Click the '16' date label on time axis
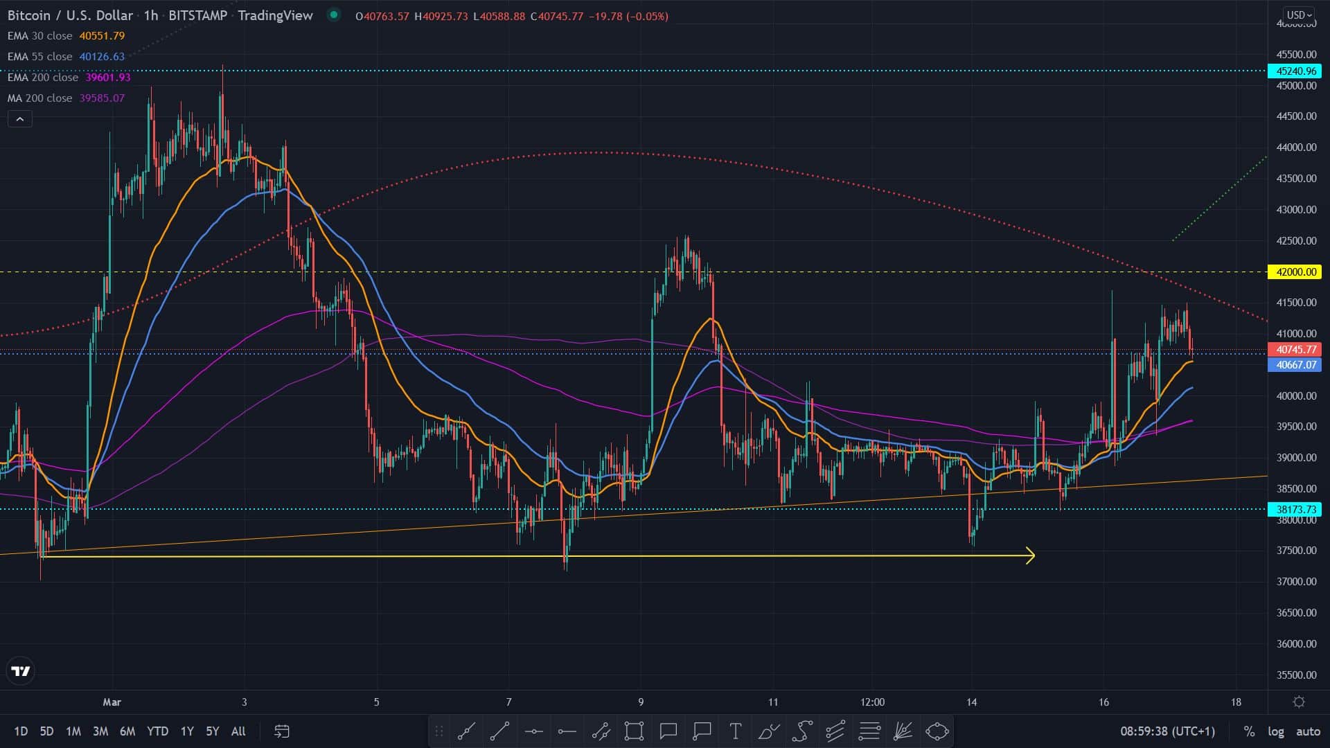The height and width of the screenshot is (748, 1330). tap(1103, 702)
